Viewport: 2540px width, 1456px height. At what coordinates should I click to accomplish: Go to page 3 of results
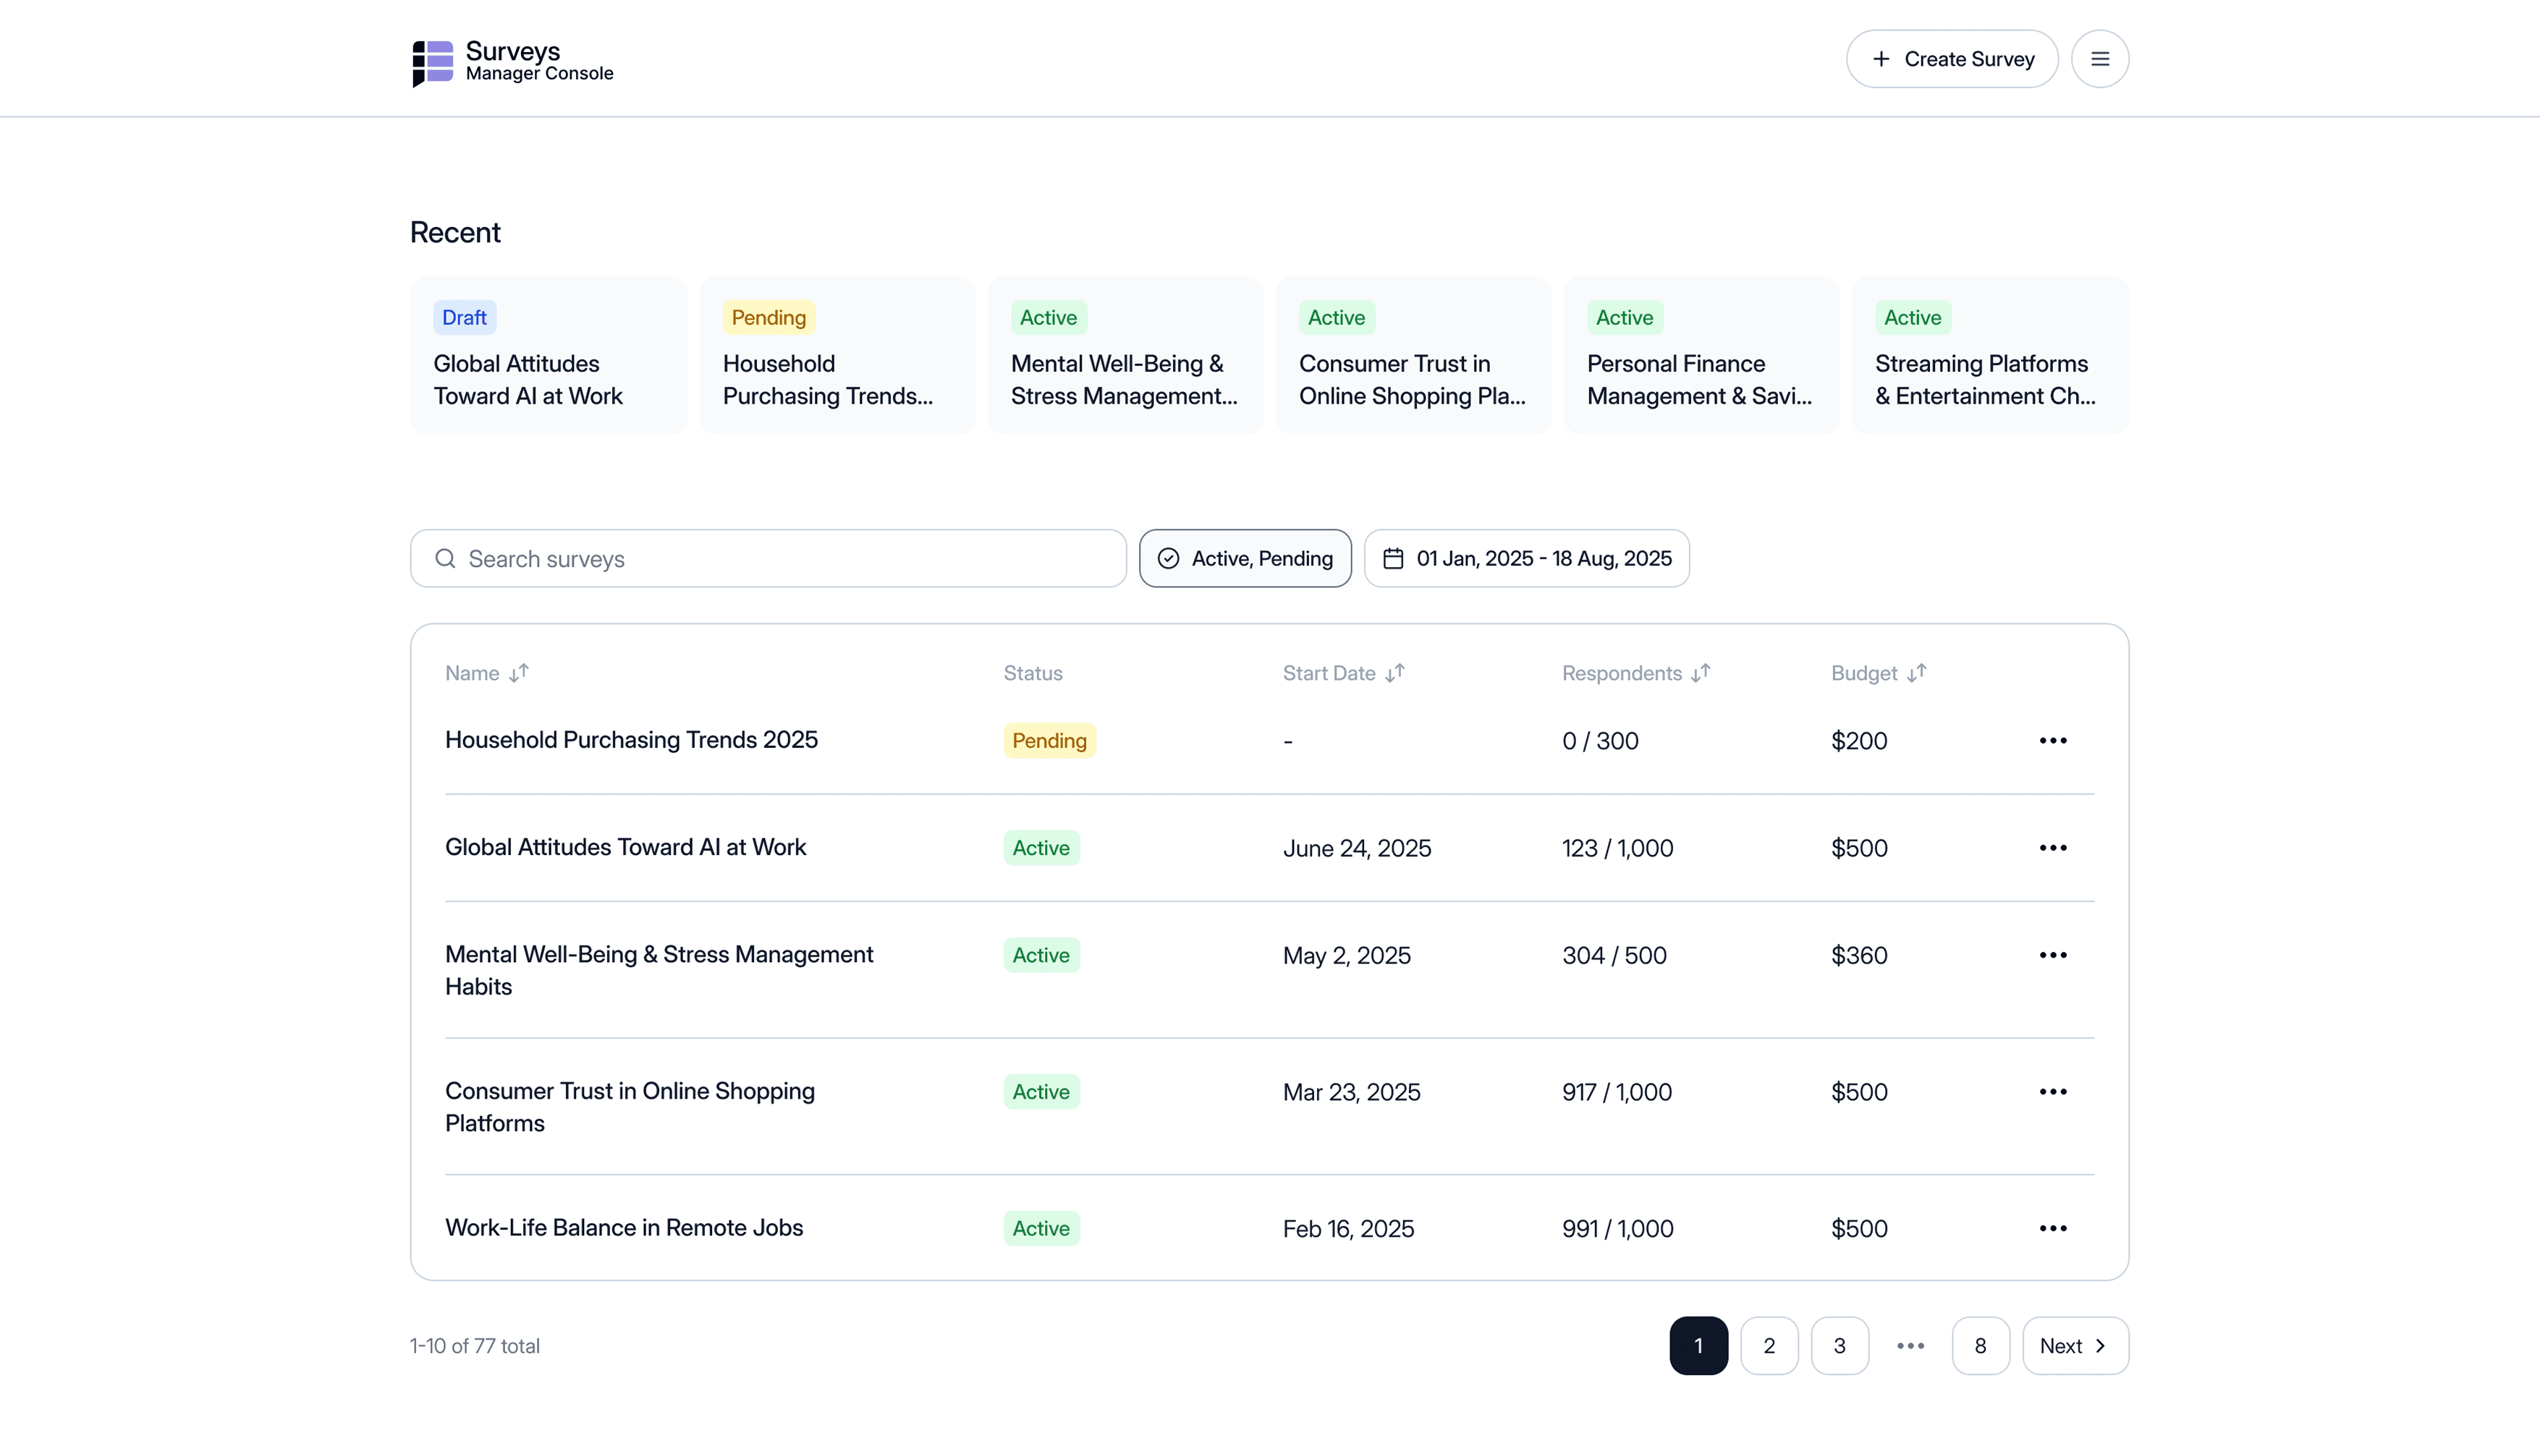click(1839, 1346)
